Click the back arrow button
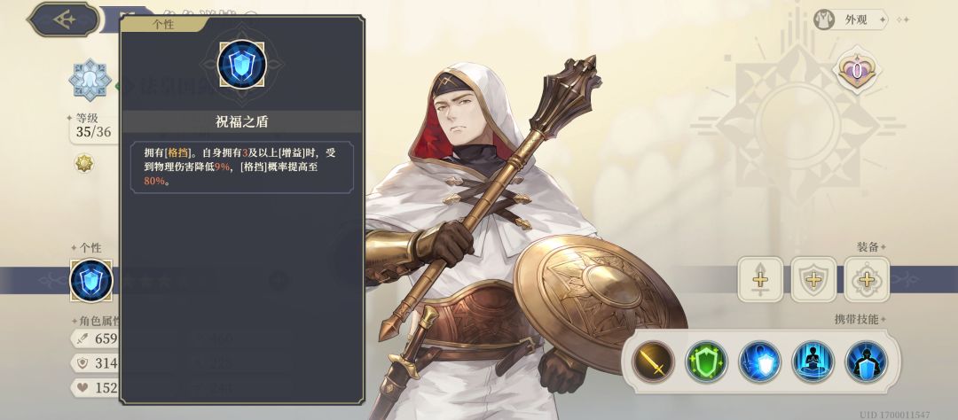This screenshot has height=420, width=958. (x=63, y=19)
